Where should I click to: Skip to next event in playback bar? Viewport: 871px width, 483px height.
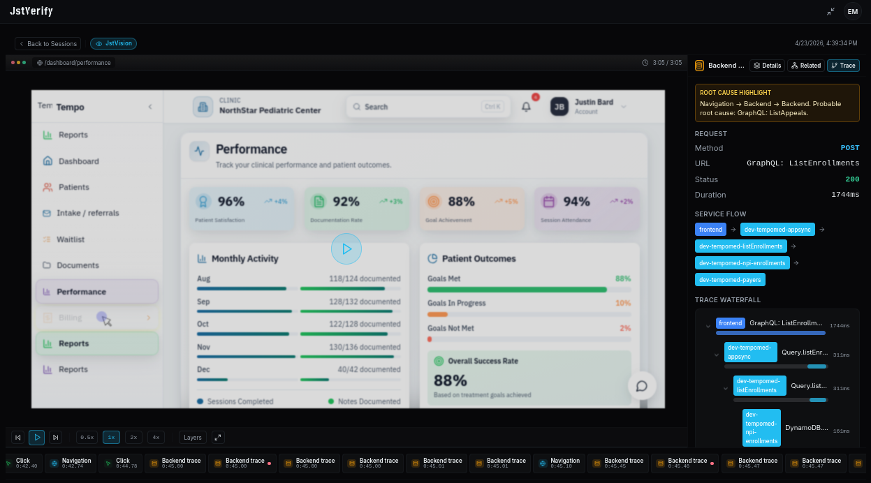[x=55, y=438]
